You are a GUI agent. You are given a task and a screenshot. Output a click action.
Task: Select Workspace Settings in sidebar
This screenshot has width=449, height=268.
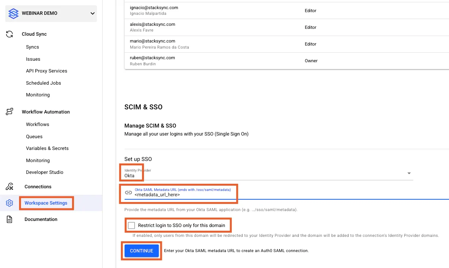[x=46, y=203]
